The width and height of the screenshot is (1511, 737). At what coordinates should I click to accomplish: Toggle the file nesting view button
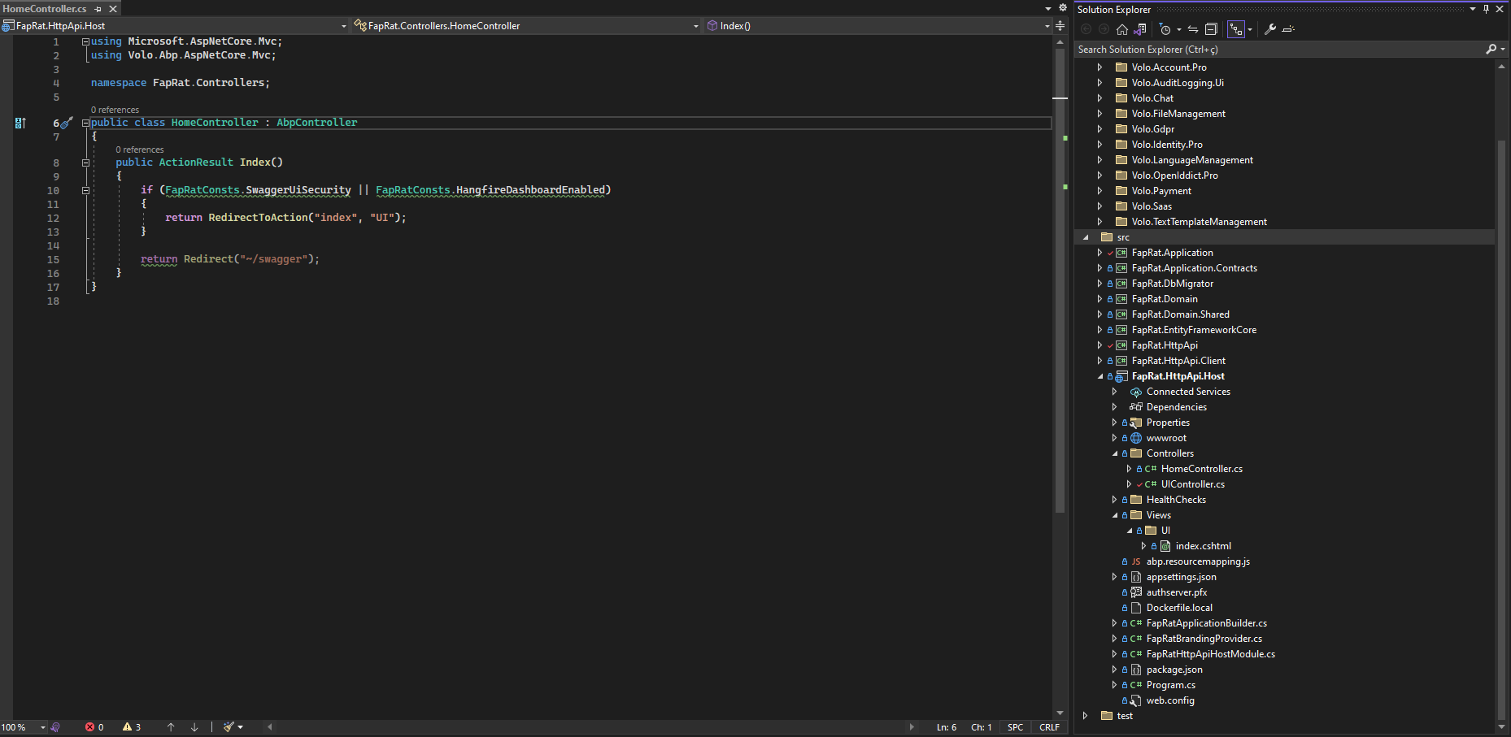tap(1236, 29)
